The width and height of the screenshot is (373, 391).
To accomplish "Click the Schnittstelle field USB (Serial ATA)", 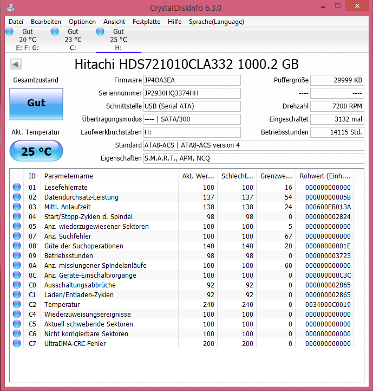I will [x=192, y=106].
